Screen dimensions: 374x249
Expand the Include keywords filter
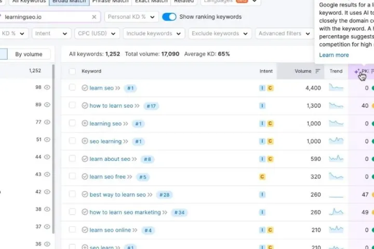[154, 34]
